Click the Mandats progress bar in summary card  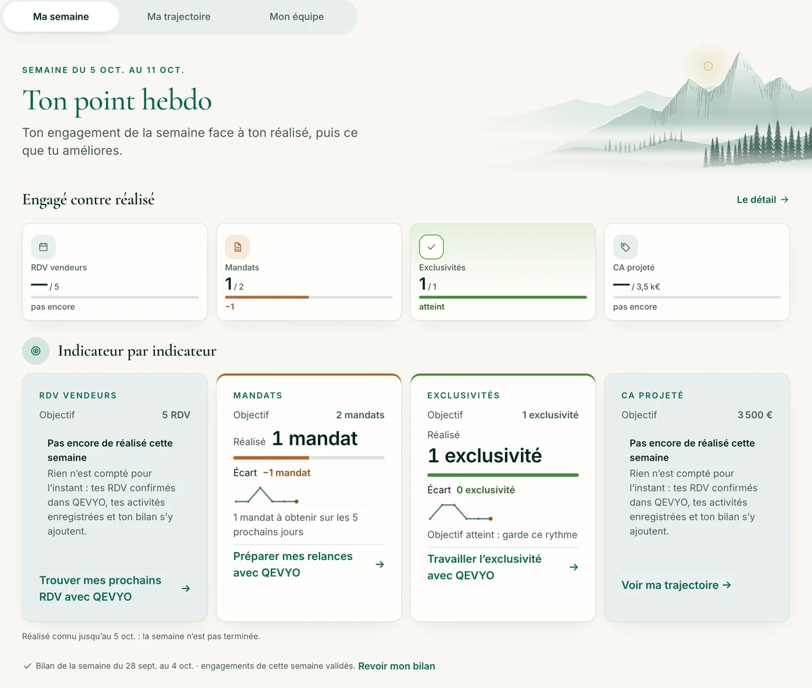click(309, 297)
